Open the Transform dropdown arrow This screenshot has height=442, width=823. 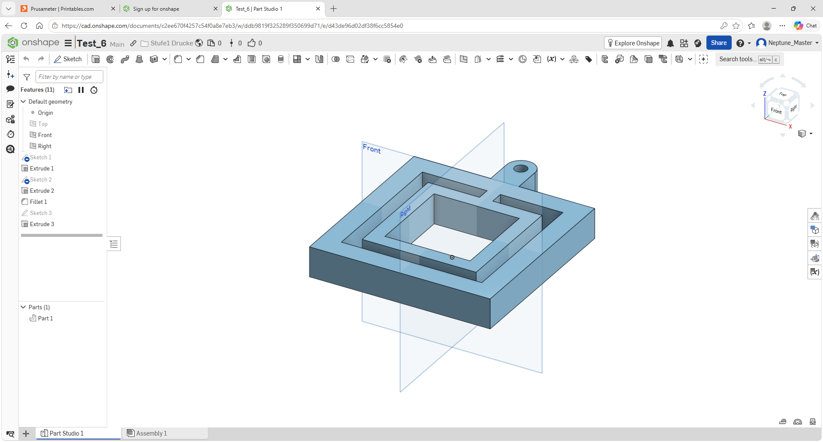coord(375,59)
